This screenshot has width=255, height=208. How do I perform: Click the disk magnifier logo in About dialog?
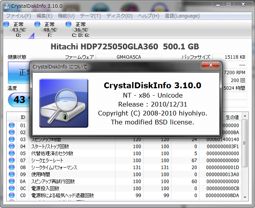tap(64, 103)
